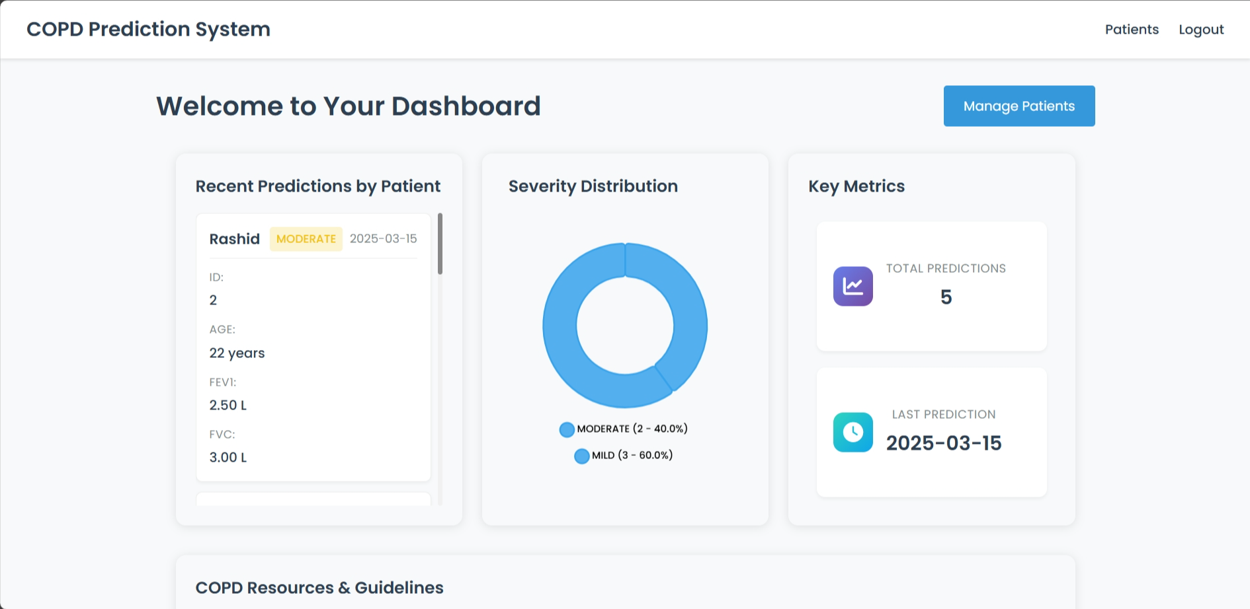
Task: Click the FEV1 value 2.50 L
Action: tap(228, 406)
